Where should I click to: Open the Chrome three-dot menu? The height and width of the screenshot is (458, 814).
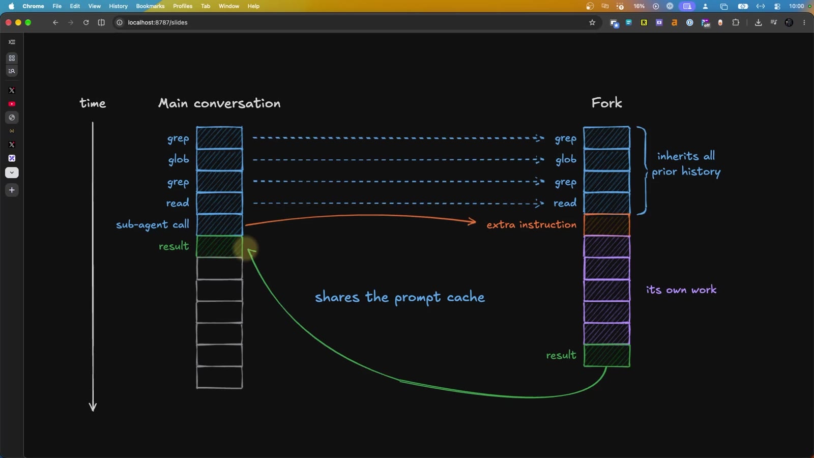(x=804, y=22)
